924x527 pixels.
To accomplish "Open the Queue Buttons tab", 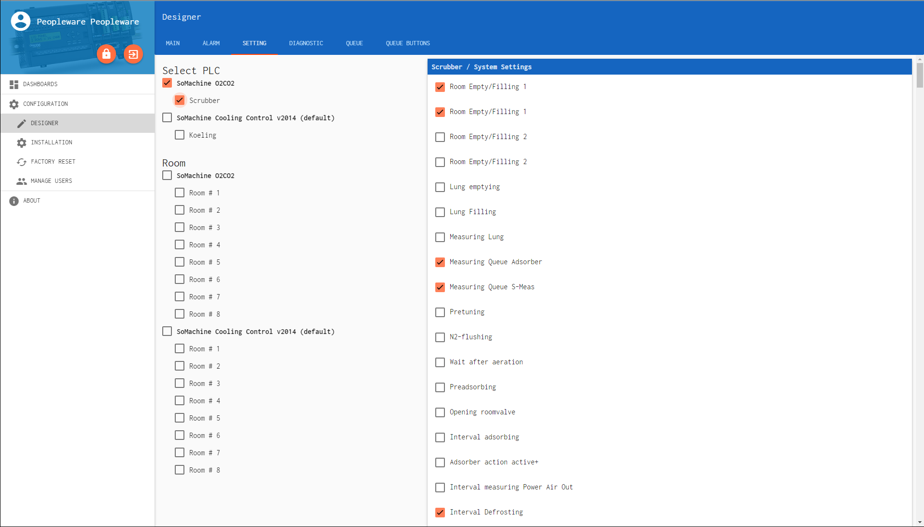I will click(407, 43).
